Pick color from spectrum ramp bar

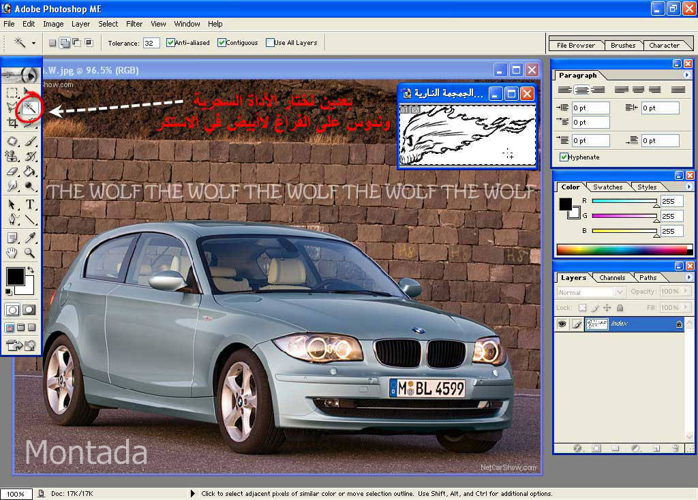[624, 249]
